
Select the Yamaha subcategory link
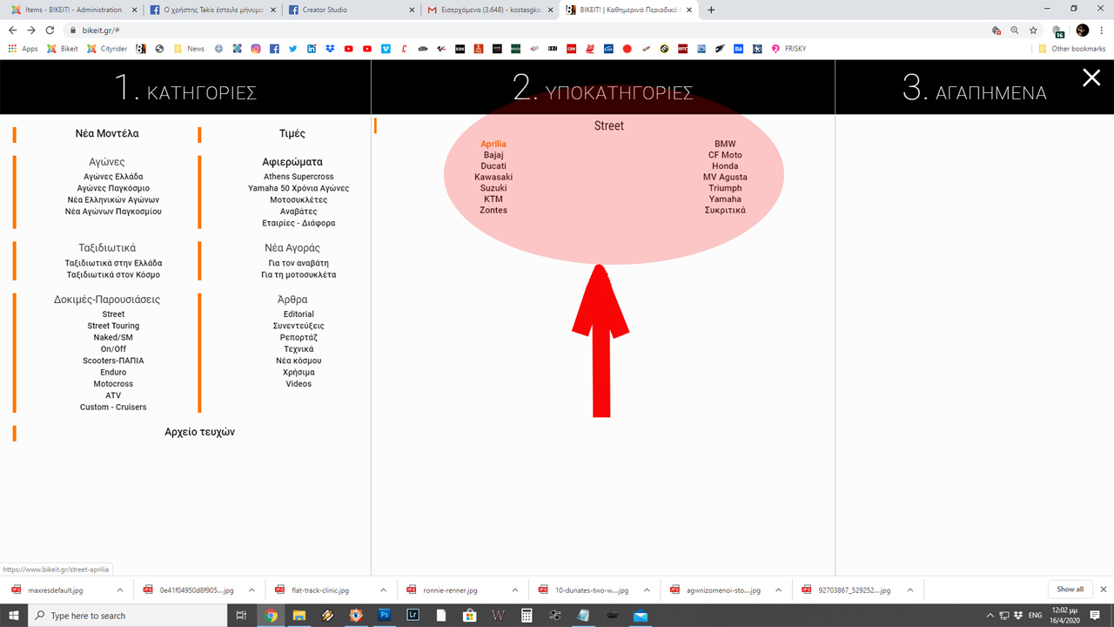(725, 199)
